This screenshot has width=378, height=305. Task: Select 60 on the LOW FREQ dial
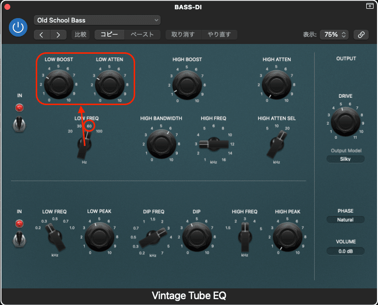click(90, 126)
